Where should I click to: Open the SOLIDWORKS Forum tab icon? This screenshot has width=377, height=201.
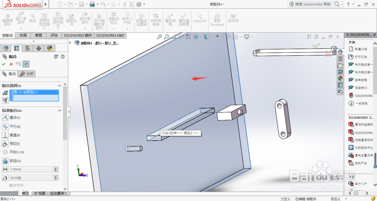click(340, 91)
